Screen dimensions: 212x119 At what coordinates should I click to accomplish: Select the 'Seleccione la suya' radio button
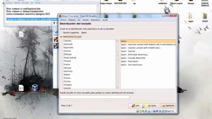[x=61, y=37]
